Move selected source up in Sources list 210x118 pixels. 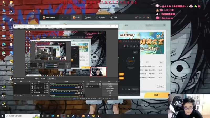(41, 96)
